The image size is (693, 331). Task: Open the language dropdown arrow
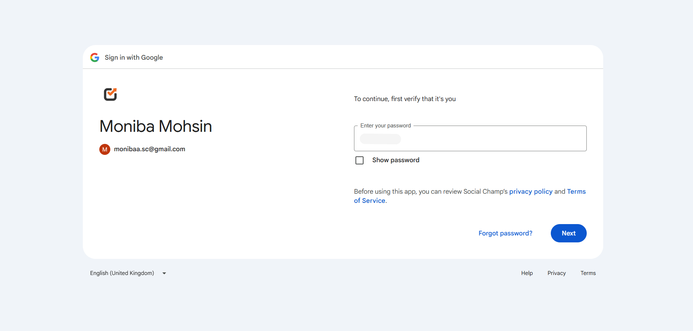164,273
